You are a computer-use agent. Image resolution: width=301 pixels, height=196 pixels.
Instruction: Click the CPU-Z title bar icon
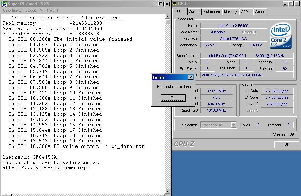[175, 4]
